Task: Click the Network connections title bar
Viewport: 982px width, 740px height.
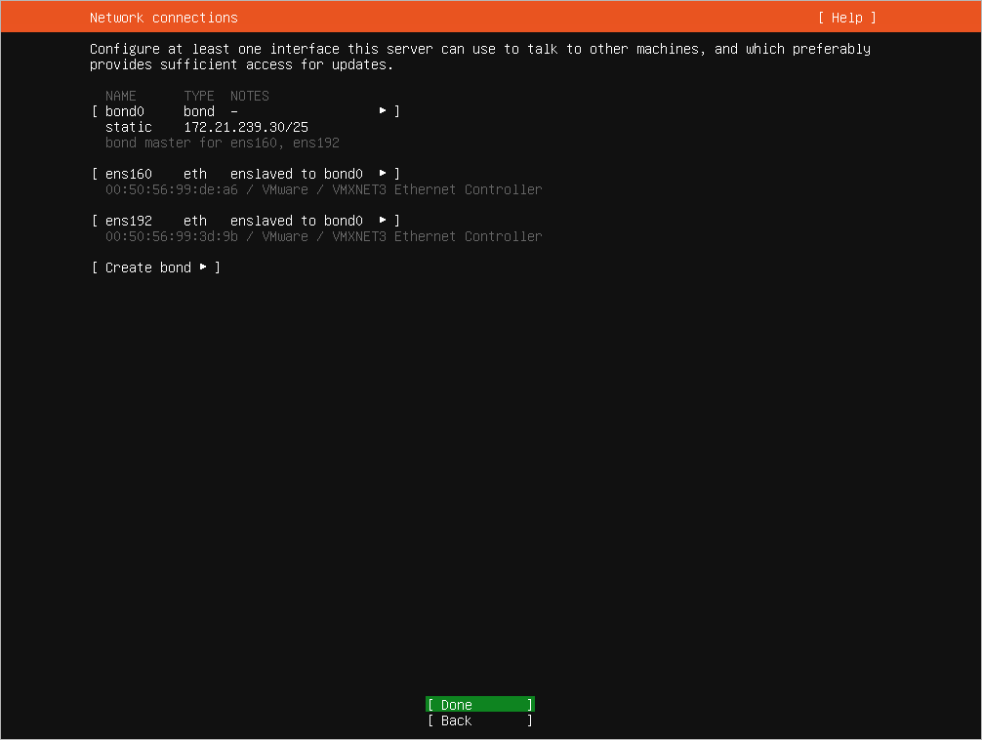Action: click(164, 17)
